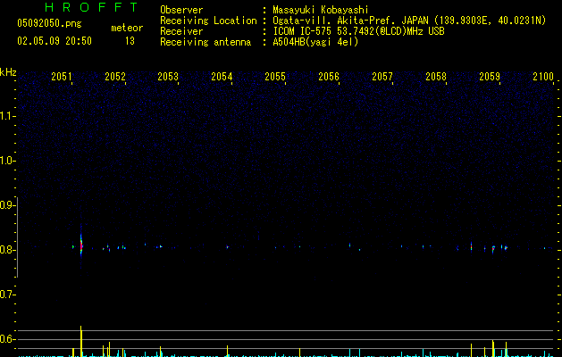Click the 2056 time axis label
562x357 pixels.
click(329, 77)
